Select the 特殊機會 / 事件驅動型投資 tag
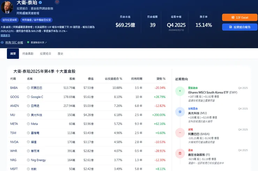This screenshot has width=258, height=171. [x=36, y=20]
